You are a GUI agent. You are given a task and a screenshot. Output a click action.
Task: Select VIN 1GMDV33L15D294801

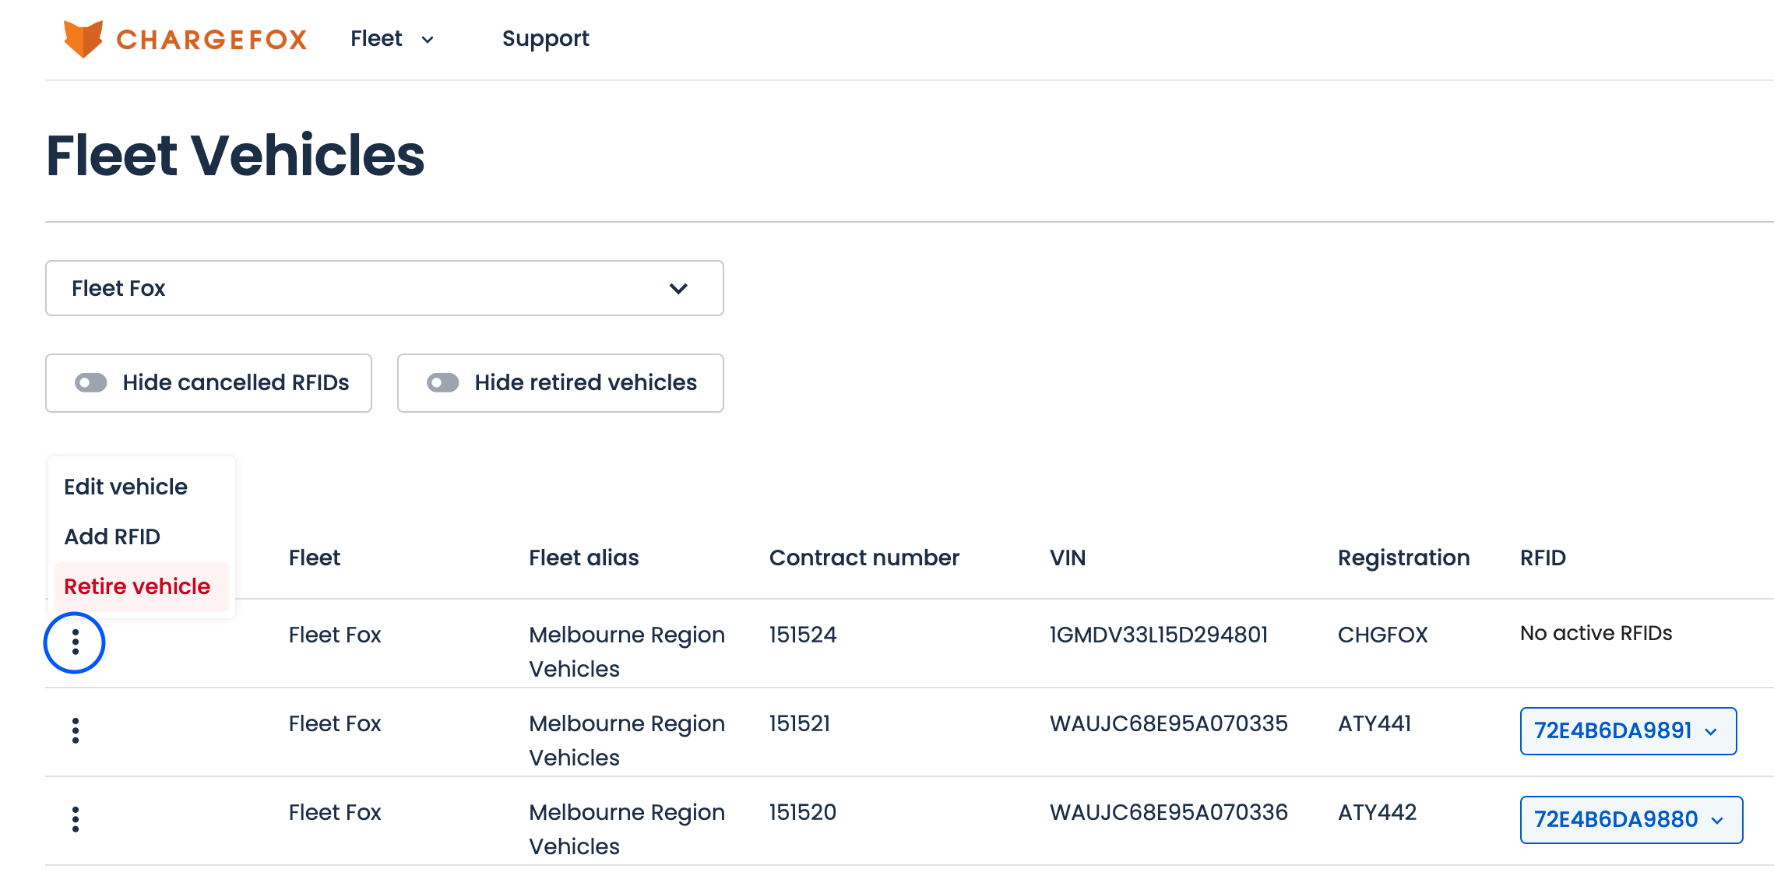coord(1159,635)
